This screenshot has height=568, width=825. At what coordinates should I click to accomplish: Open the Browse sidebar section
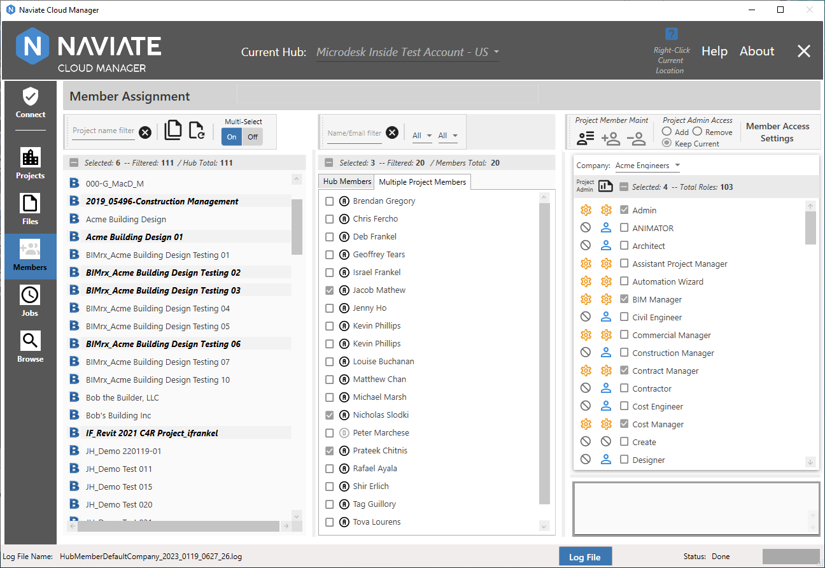(x=31, y=346)
